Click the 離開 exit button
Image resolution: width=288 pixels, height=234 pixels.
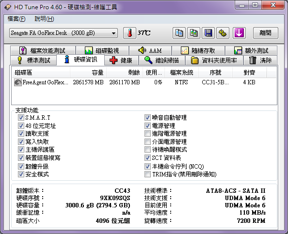[x=266, y=33]
